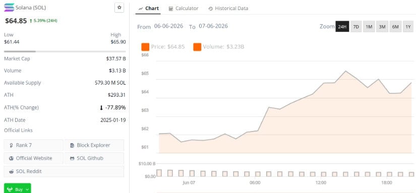Click the Volume value $3.13 B
Image resolution: width=416 pixels, height=193 pixels.
pyautogui.click(x=117, y=71)
